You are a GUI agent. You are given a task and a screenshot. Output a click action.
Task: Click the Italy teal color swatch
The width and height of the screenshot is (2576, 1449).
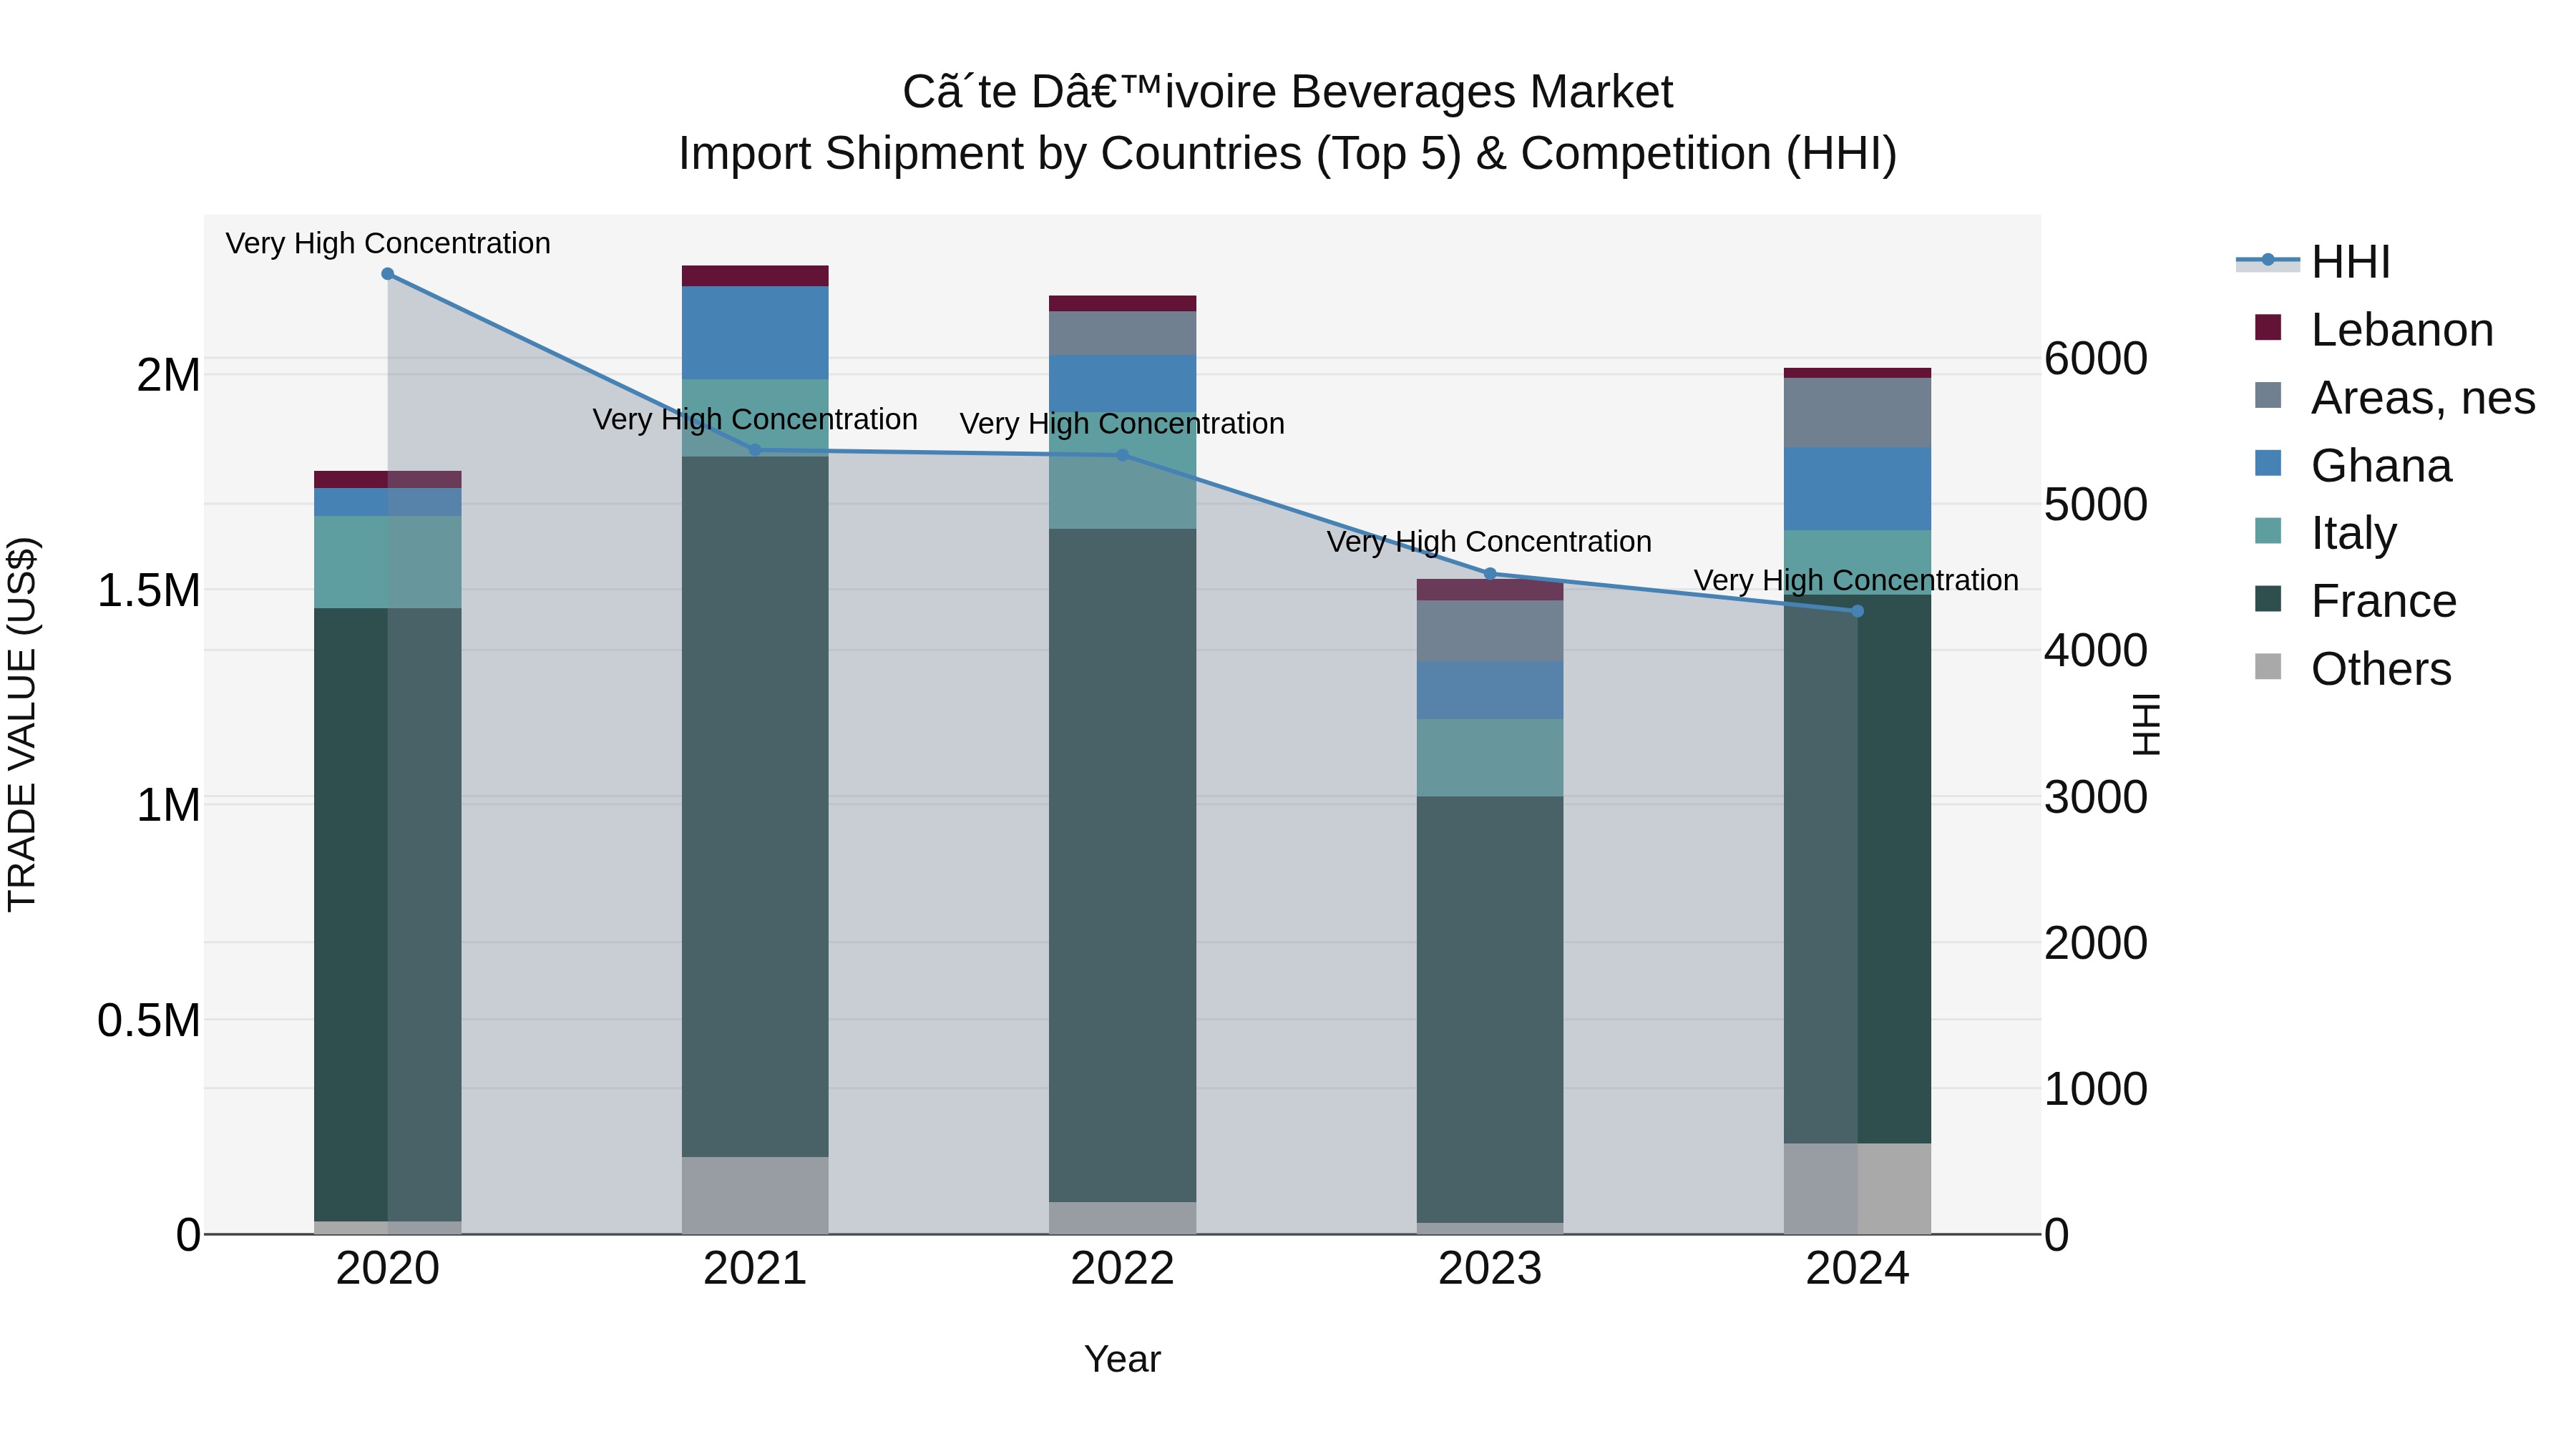point(2268,531)
